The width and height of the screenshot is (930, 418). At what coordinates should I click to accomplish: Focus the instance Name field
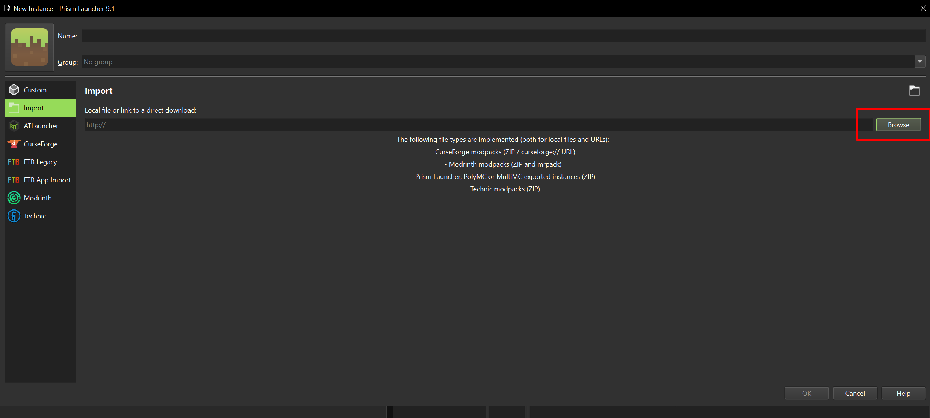click(503, 36)
